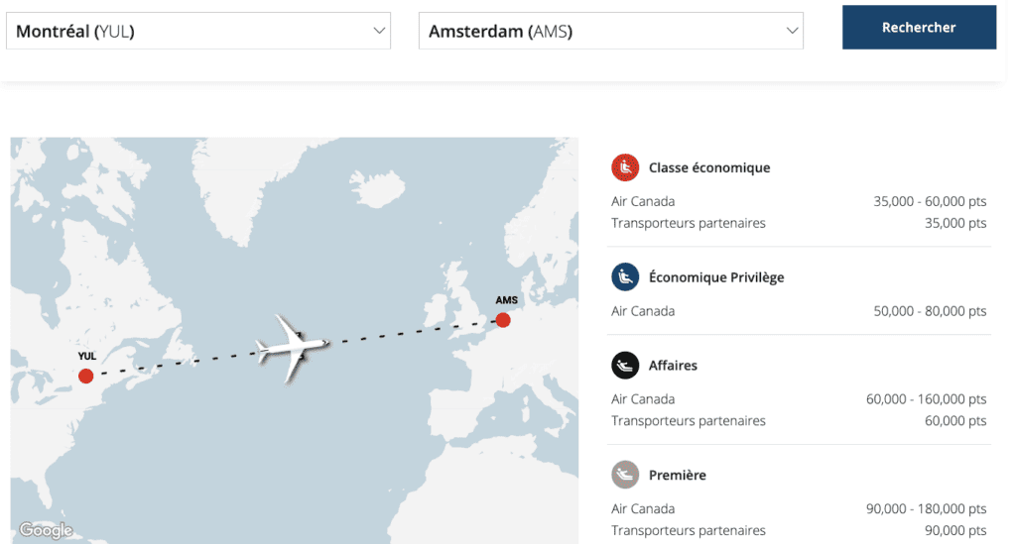Click the grey Première seat icon

(625, 475)
